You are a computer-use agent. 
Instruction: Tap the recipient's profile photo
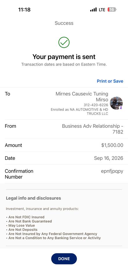pos(116,103)
